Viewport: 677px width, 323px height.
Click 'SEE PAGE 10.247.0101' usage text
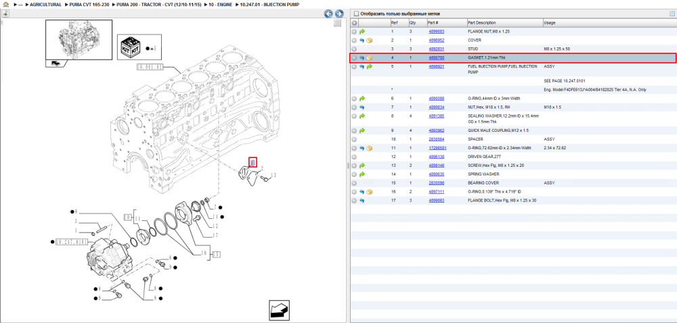point(565,80)
